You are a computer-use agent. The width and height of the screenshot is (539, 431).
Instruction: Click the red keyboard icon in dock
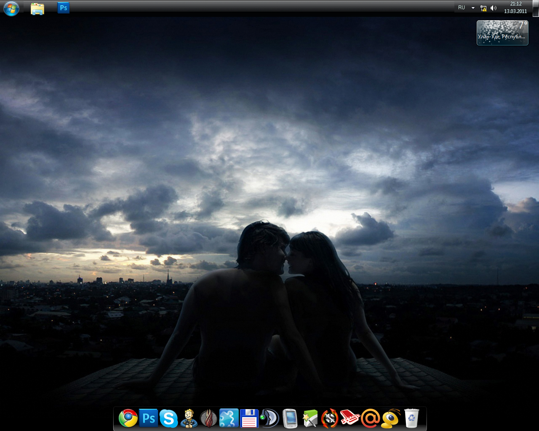(350, 418)
